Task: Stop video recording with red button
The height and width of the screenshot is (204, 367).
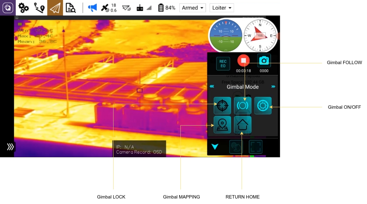Action: (x=243, y=61)
